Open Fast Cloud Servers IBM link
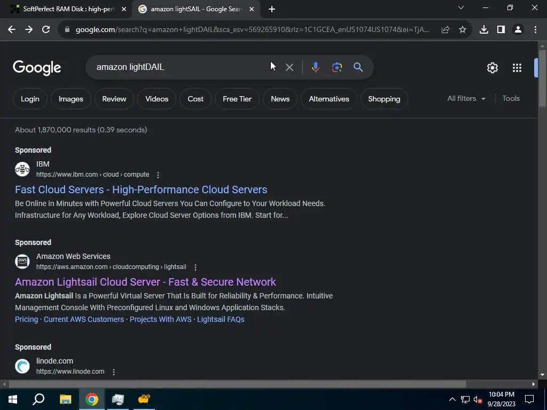Viewport: 547px width, 410px height. 141,190
